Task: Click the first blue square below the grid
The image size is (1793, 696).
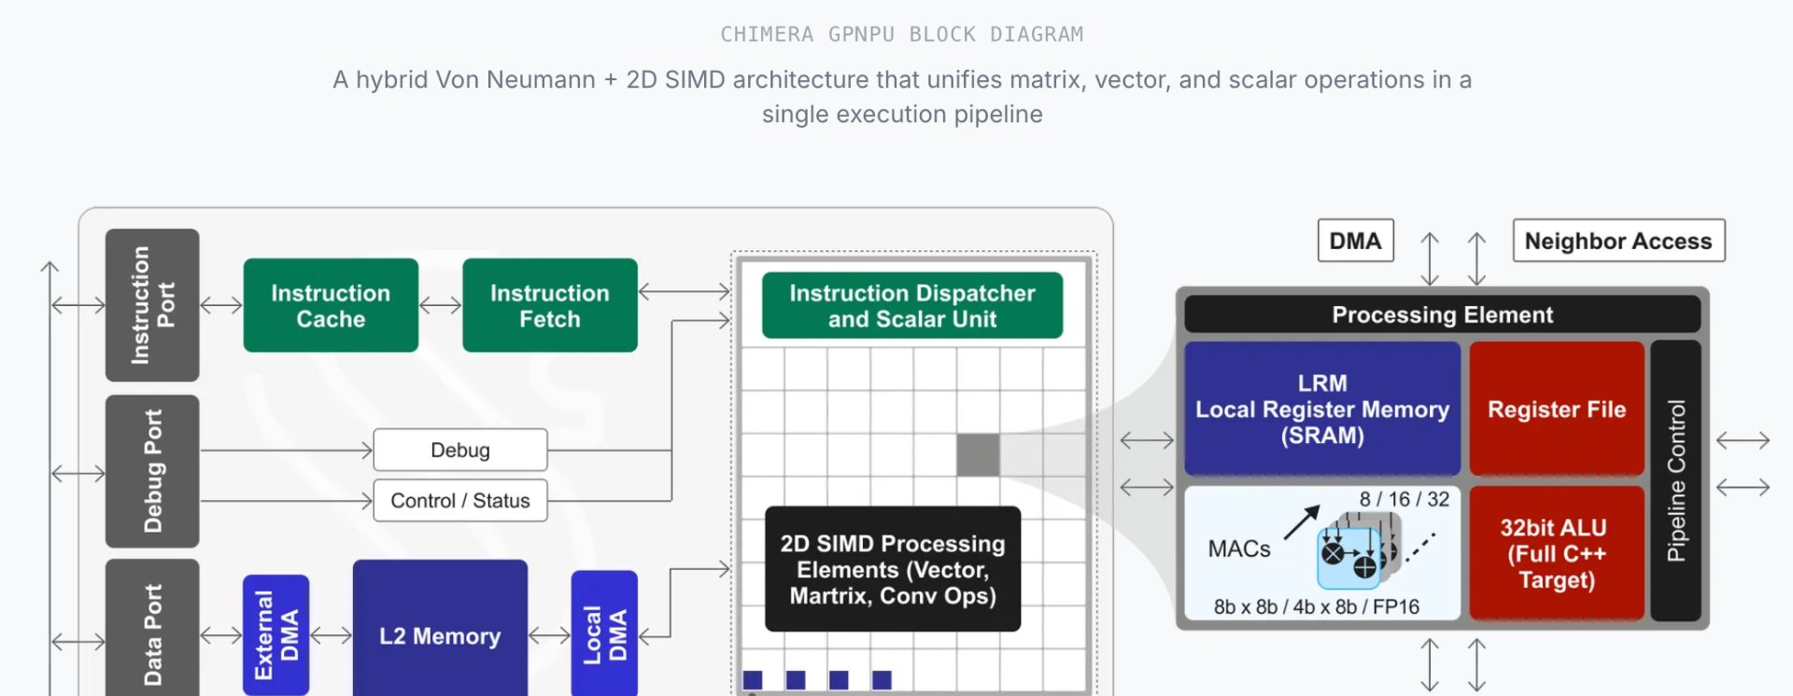Action: [753, 679]
